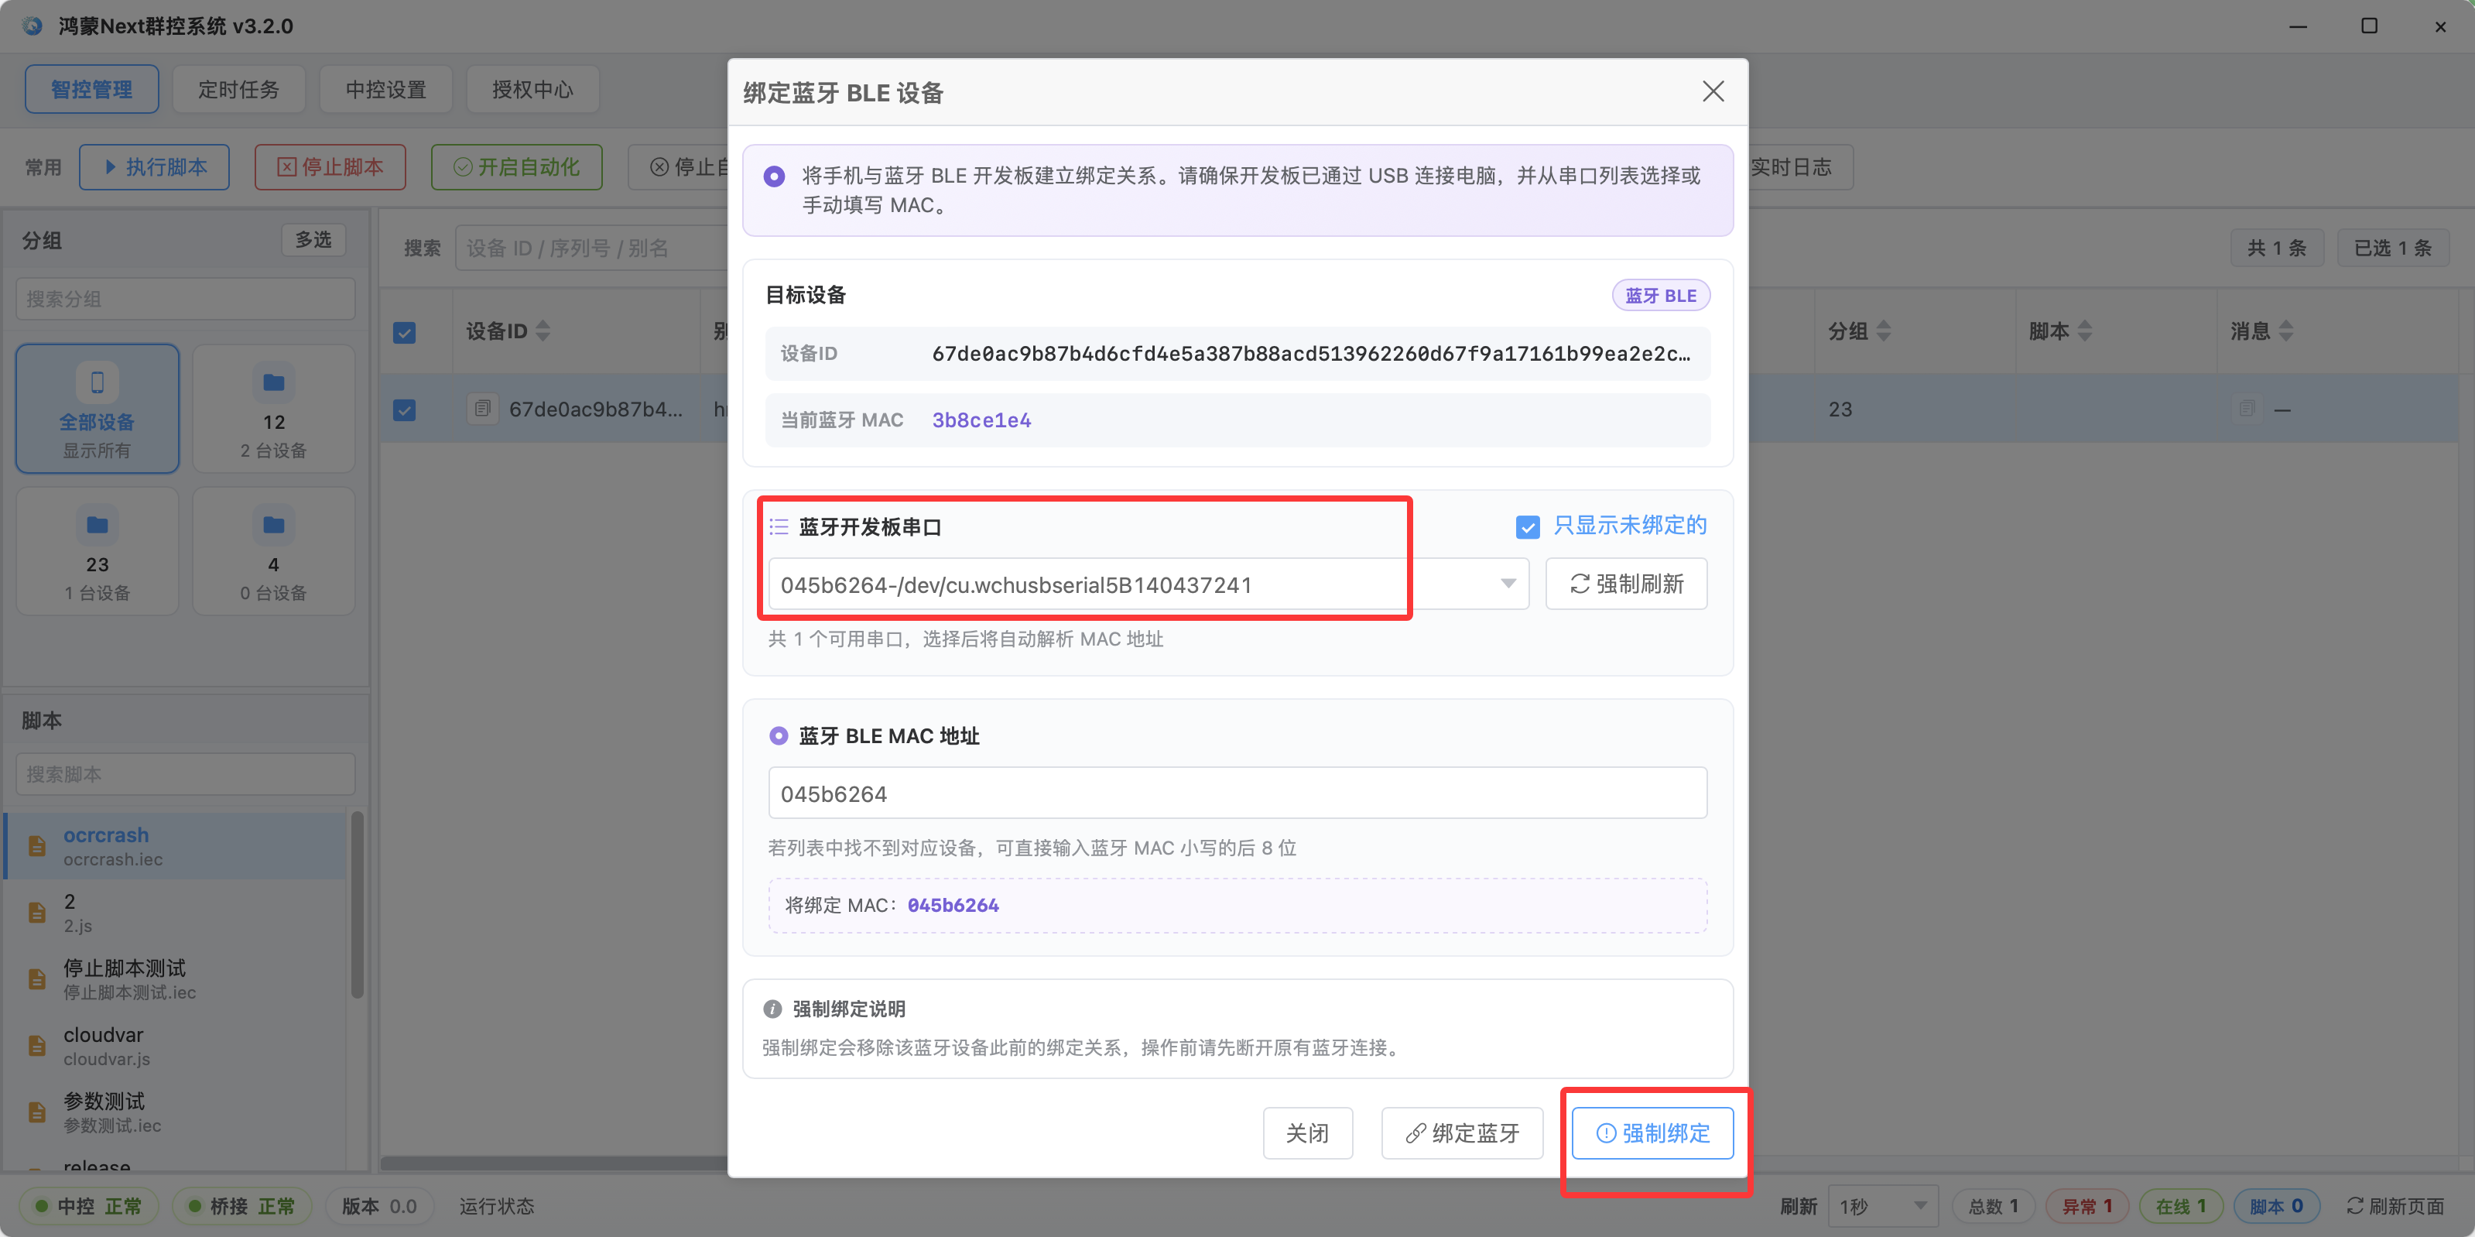The image size is (2475, 1237).
Task: Click the script list scrollbar
Action: (358, 904)
